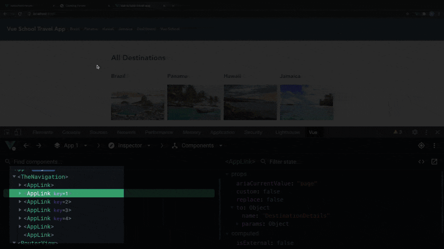The image size is (444, 249).
Task: Open DevTools settings gear
Action: (415, 132)
